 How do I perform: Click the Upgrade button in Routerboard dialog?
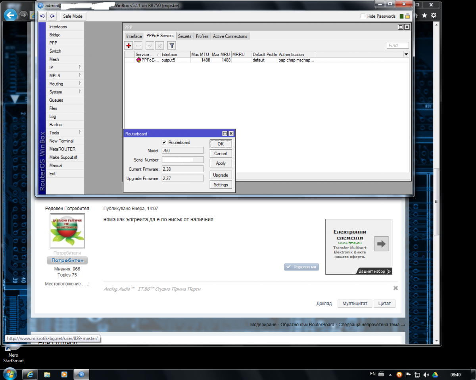[221, 175]
